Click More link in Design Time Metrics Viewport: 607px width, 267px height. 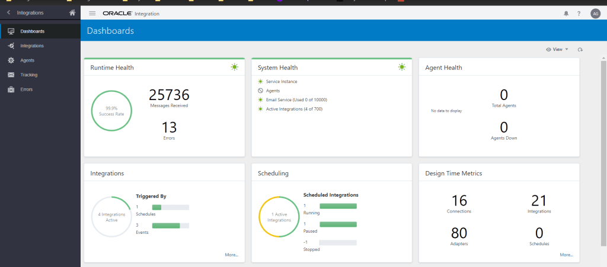(x=566, y=255)
